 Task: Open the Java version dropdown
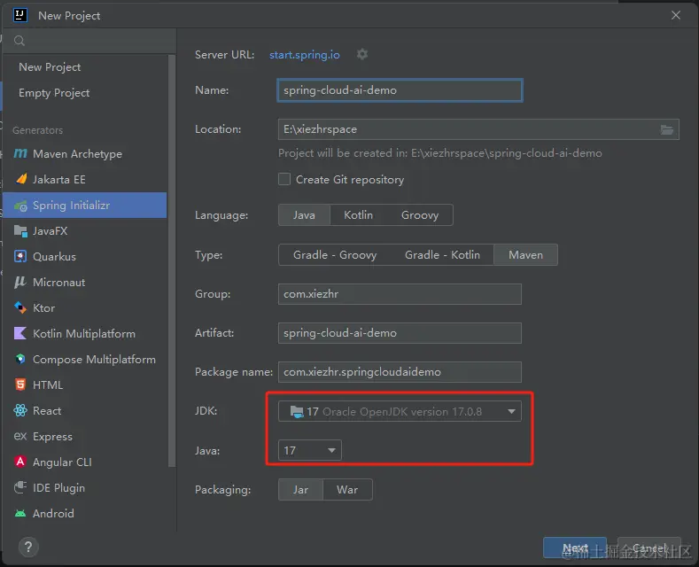coord(310,451)
